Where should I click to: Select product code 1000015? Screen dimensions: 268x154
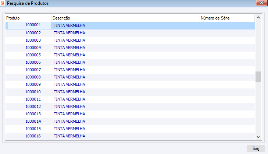[33, 129]
